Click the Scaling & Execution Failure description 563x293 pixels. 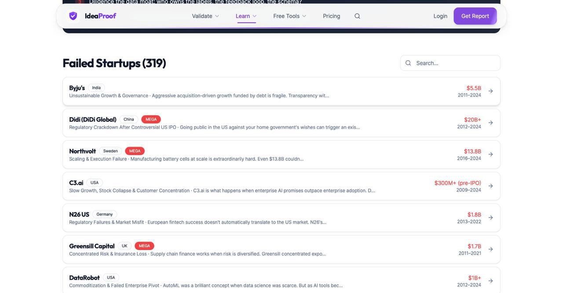[x=186, y=159]
